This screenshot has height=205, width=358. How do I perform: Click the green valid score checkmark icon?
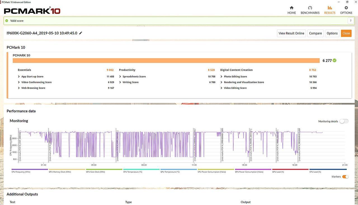pyautogui.click(x=7, y=21)
